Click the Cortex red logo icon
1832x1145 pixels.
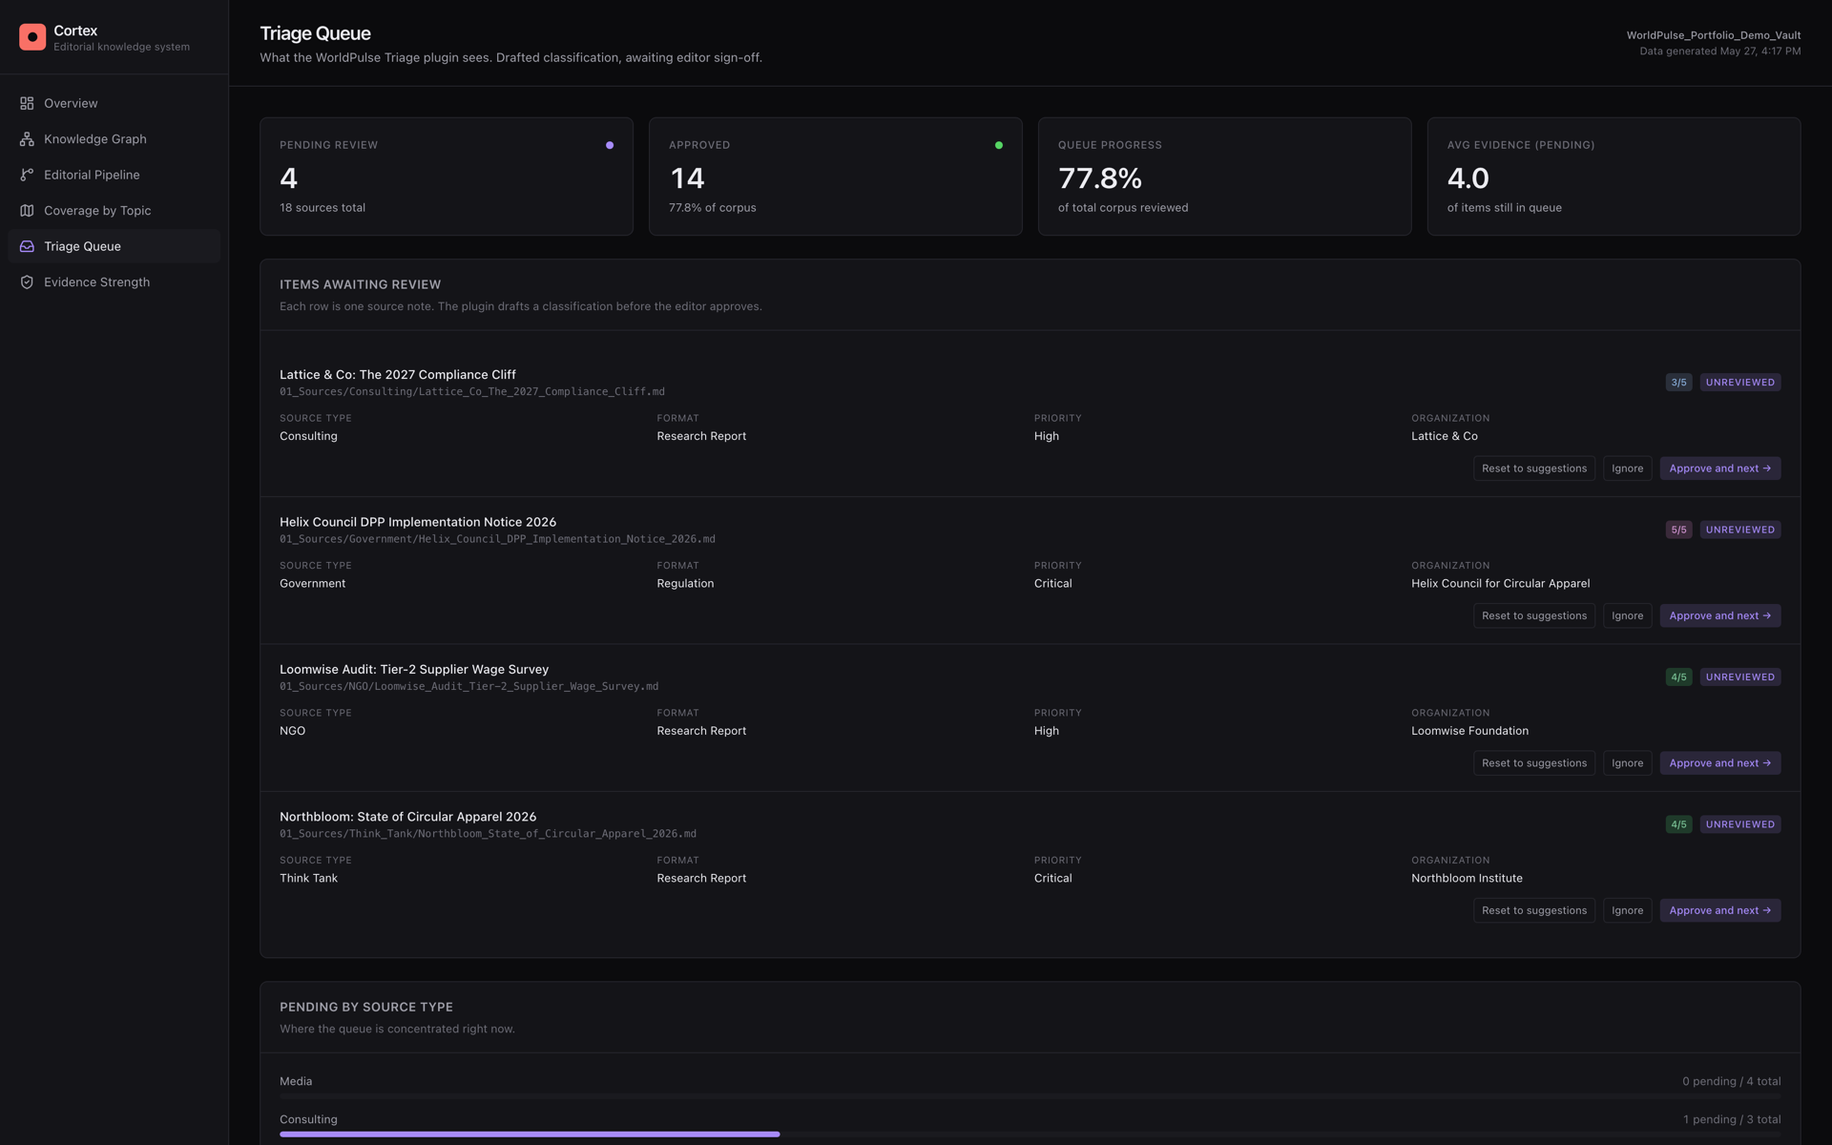32,37
